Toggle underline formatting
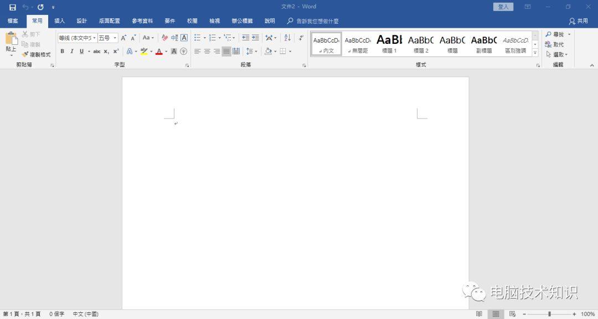 (81, 51)
